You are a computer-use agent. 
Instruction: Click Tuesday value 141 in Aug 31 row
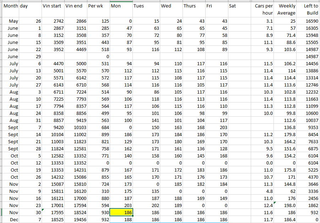tap(146, 120)
